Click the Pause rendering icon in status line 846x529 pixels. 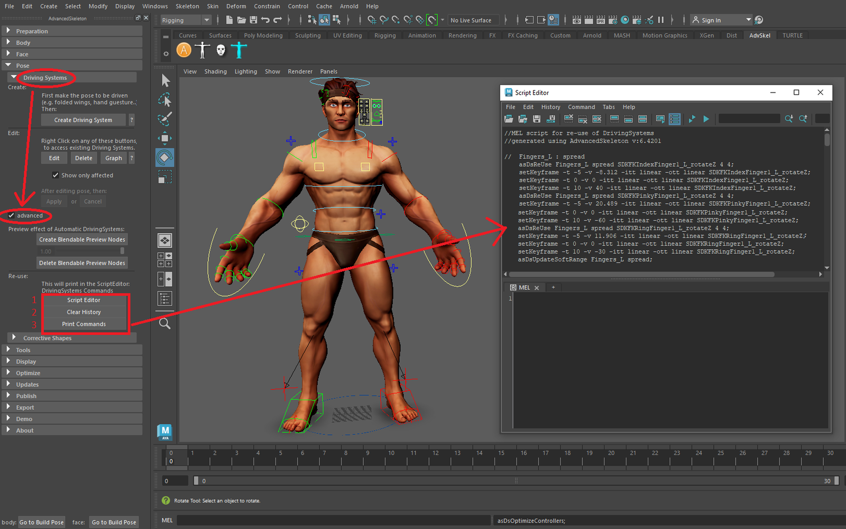click(661, 20)
